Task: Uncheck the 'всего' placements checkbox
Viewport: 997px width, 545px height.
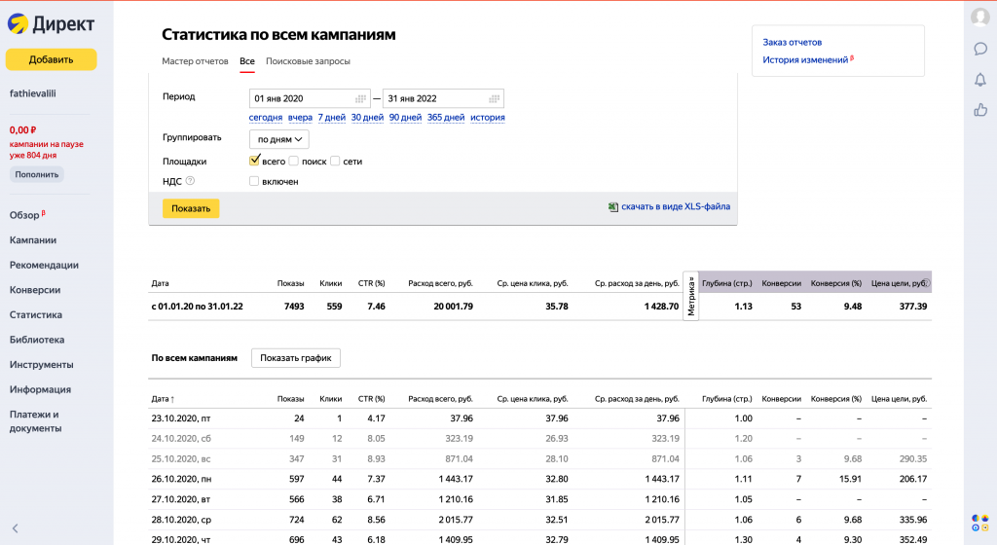Action: 255,161
